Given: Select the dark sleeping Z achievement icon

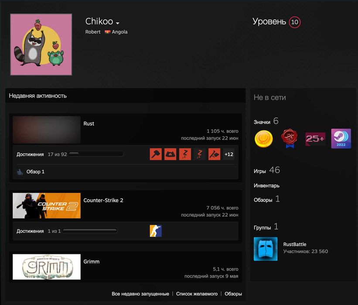Looking at the screenshot, I should tap(200, 154).
